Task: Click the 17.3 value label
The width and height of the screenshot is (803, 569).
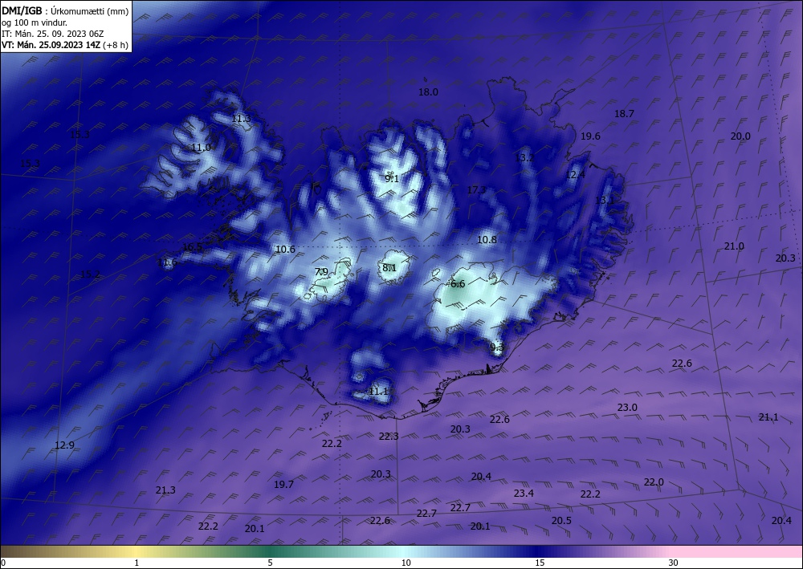Action: 476,190
